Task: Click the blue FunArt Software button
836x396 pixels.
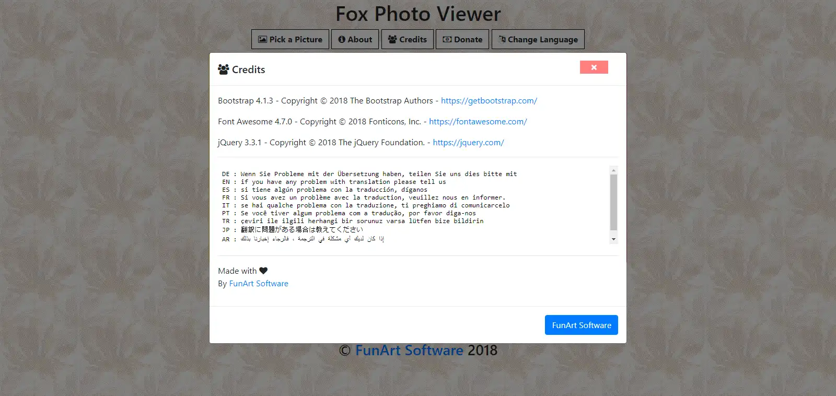Action: [582, 325]
